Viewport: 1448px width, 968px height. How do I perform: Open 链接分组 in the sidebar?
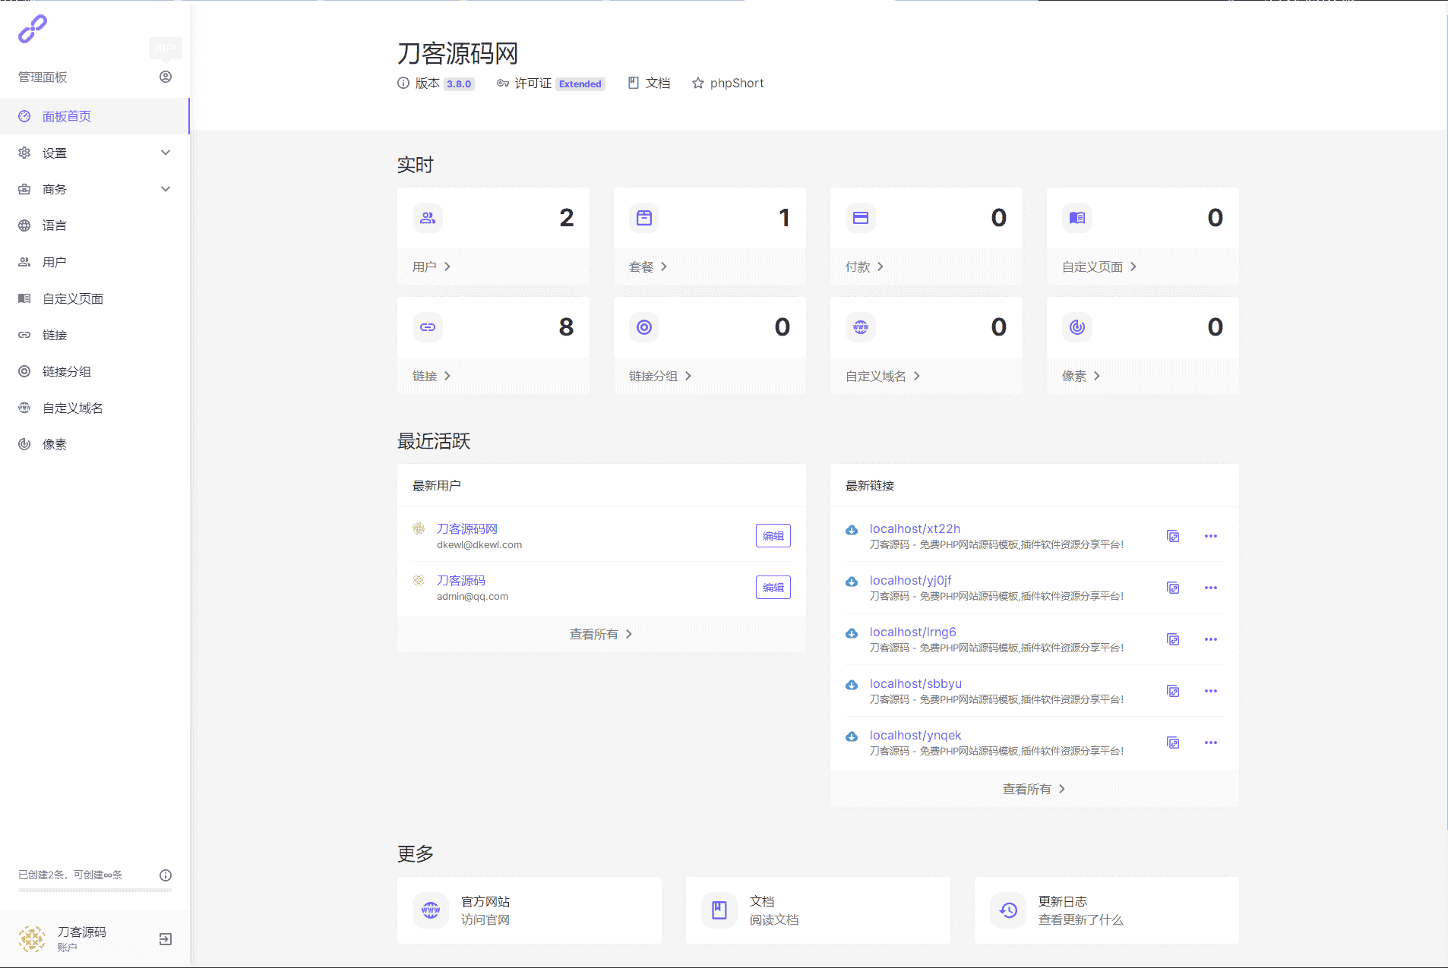point(67,371)
